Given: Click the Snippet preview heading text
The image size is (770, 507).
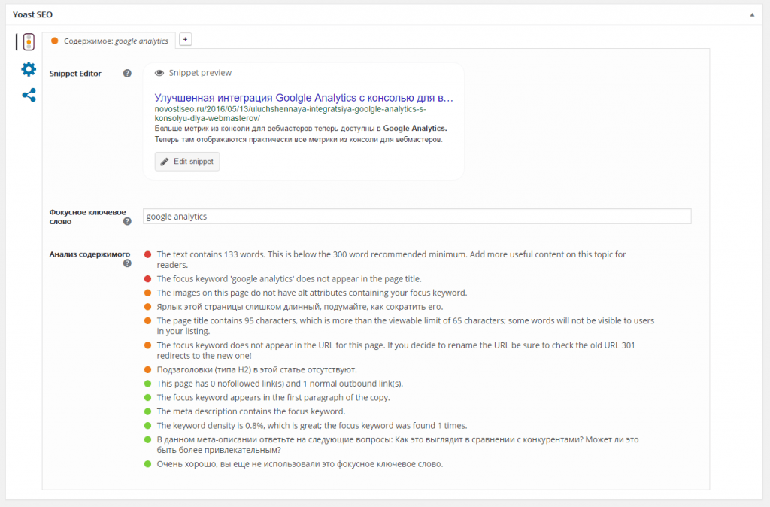Looking at the screenshot, I should coord(200,73).
